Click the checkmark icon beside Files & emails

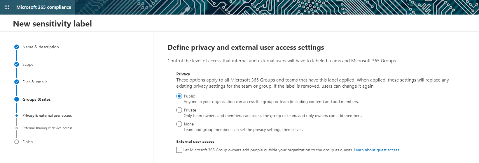(17, 82)
